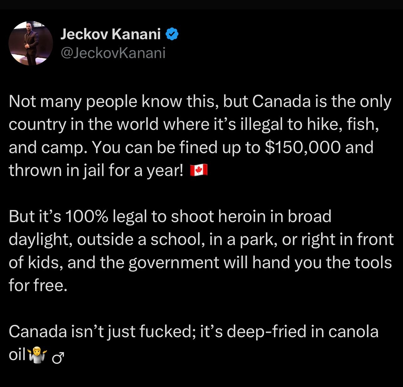Select the paragraph starting 'But it's 100%'
403x387 pixels.
pyautogui.click(x=201, y=251)
